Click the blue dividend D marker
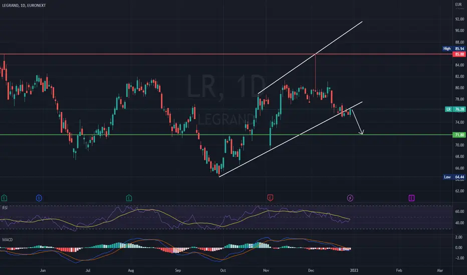The width and height of the screenshot is (467, 275). coord(39,198)
